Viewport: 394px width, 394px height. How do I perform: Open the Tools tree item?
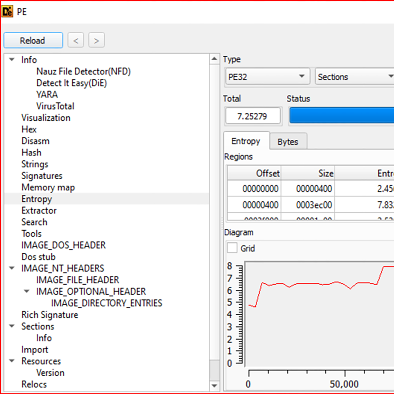32,234
